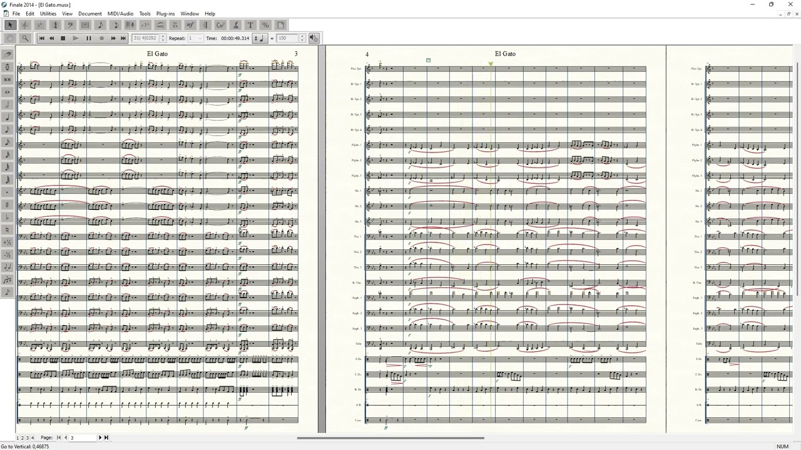Viewport: 801px width, 450px height.
Task: Select the Selection arrow tool
Action: pos(10,25)
